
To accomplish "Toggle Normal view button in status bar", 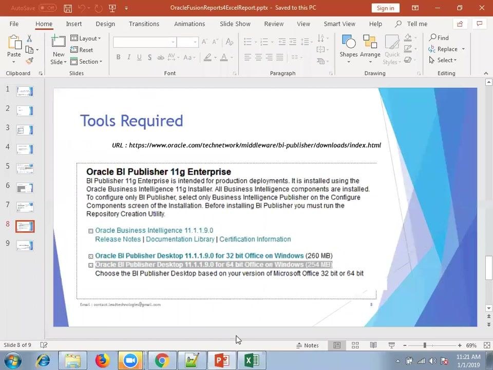I will pyautogui.click(x=337, y=345).
